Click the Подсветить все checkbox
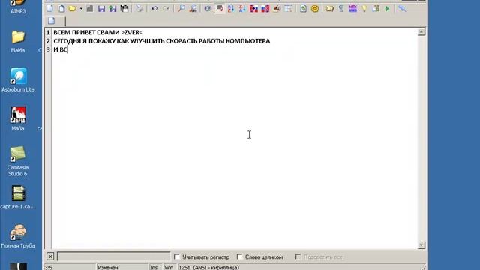The height and width of the screenshot is (270, 480). coord(298,256)
